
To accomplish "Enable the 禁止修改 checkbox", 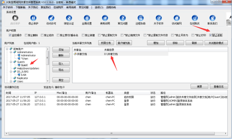I will [x=42, y=35].
